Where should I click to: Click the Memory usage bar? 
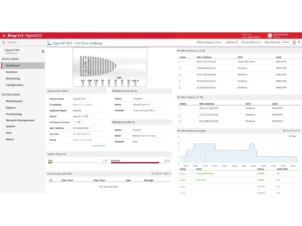pos(135,162)
